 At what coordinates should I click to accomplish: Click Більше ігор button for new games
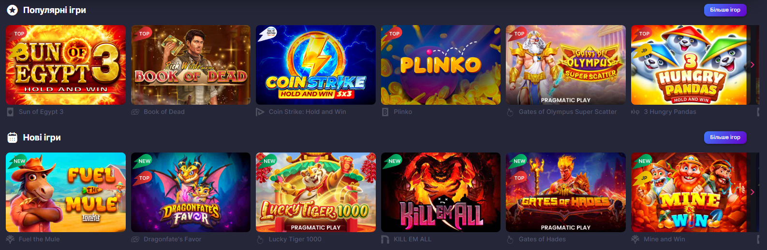[x=725, y=138]
